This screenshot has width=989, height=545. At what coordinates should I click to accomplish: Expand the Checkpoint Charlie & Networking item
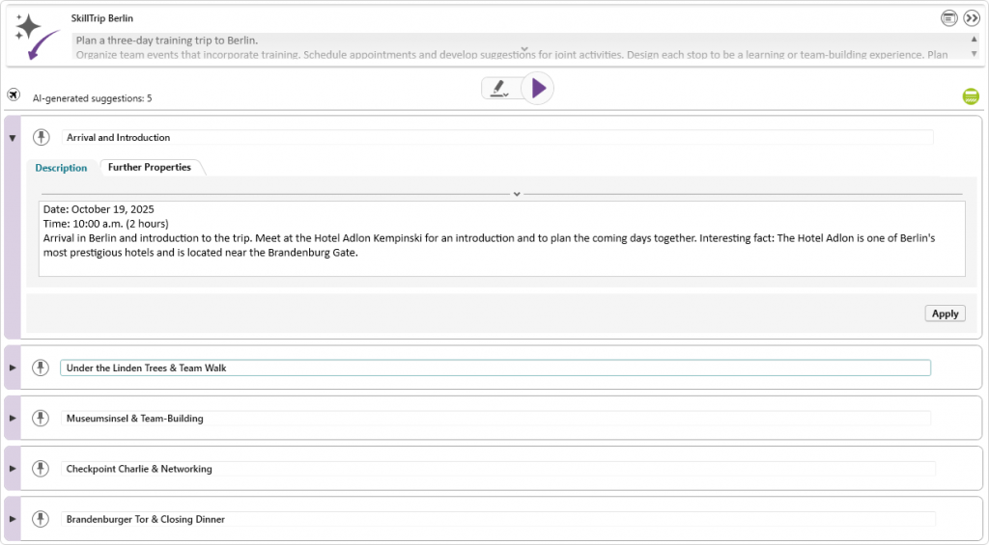(x=12, y=468)
